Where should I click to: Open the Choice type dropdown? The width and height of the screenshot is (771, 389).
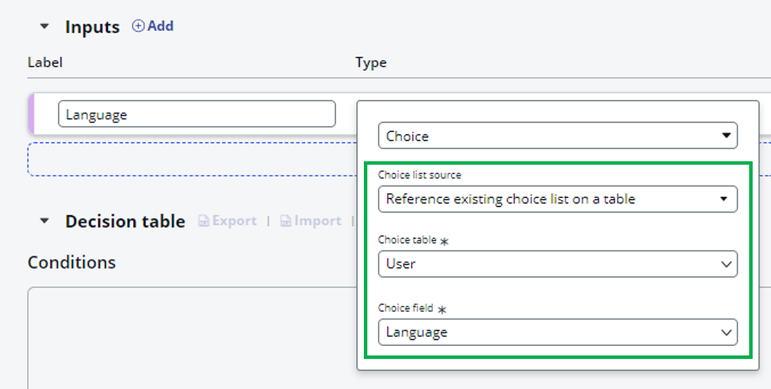[558, 136]
